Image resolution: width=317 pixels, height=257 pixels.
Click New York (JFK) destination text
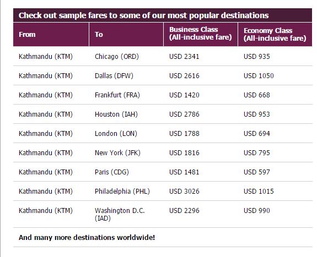(x=117, y=153)
